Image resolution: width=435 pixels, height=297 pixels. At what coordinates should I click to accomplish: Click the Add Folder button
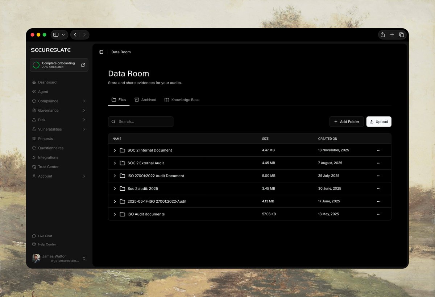pos(347,122)
